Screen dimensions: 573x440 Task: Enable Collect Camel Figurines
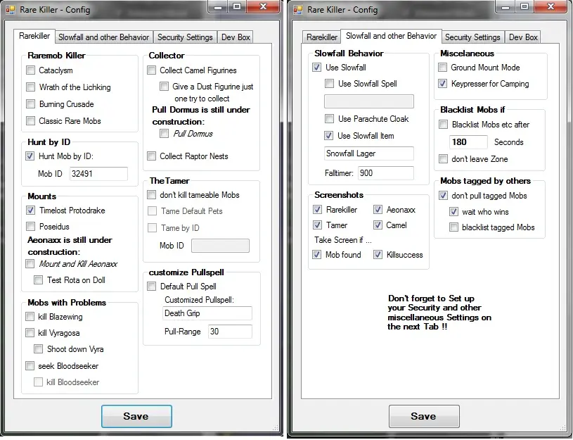point(152,70)
